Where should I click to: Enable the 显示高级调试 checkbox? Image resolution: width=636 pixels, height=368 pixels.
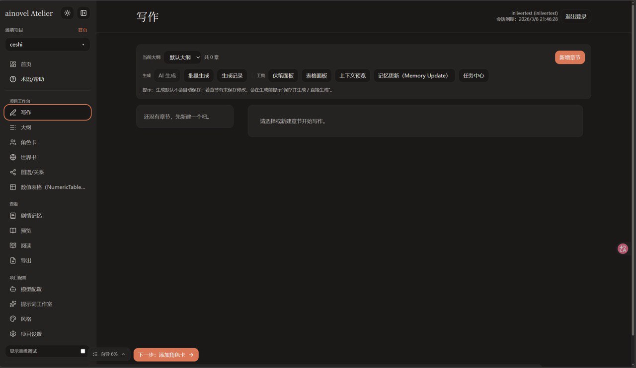[83, 351]
